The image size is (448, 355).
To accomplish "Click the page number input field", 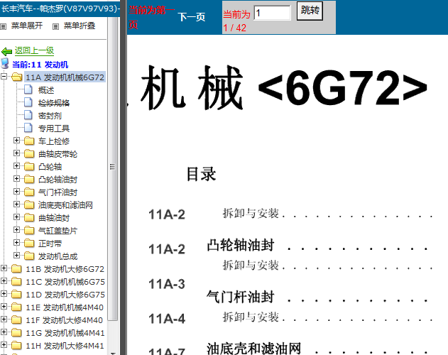I will click(273, 13).
